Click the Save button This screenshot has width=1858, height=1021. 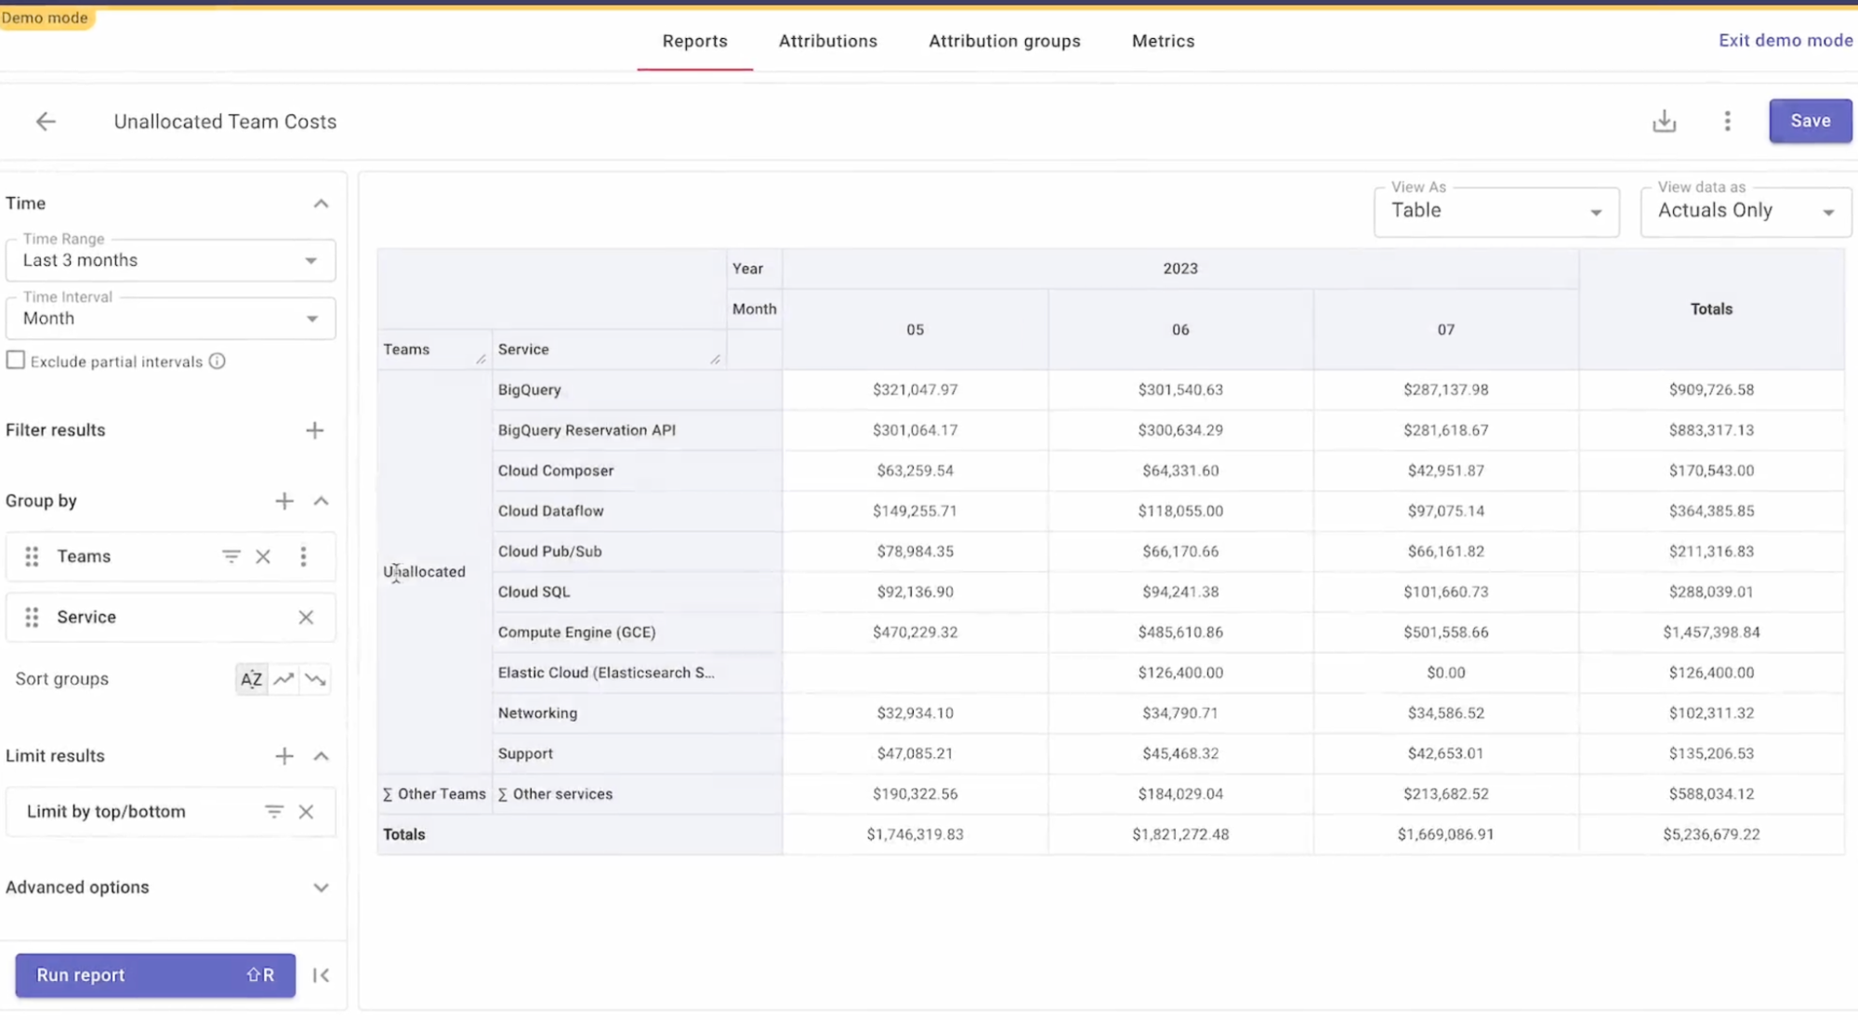tap(1809, 121)
